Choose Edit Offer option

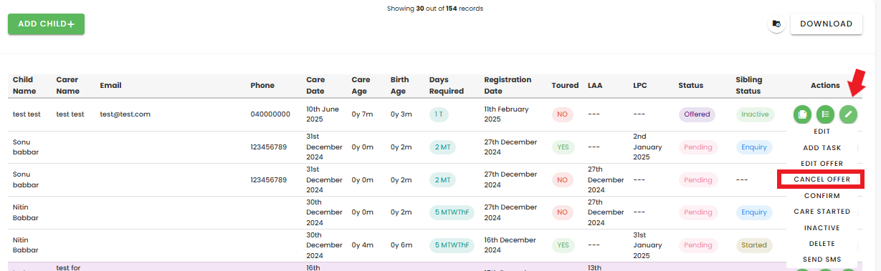point(822,164)
